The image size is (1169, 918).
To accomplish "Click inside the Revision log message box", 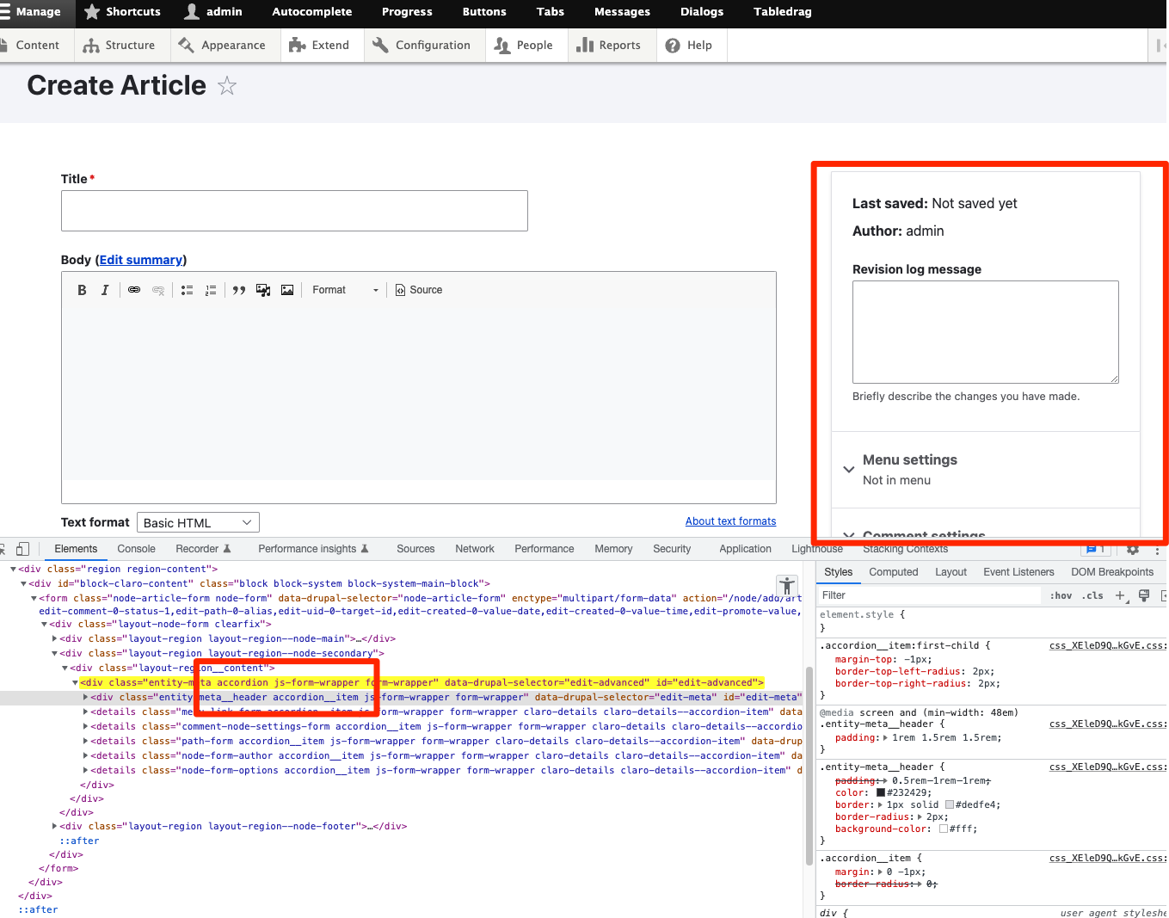I will [984, 332].
